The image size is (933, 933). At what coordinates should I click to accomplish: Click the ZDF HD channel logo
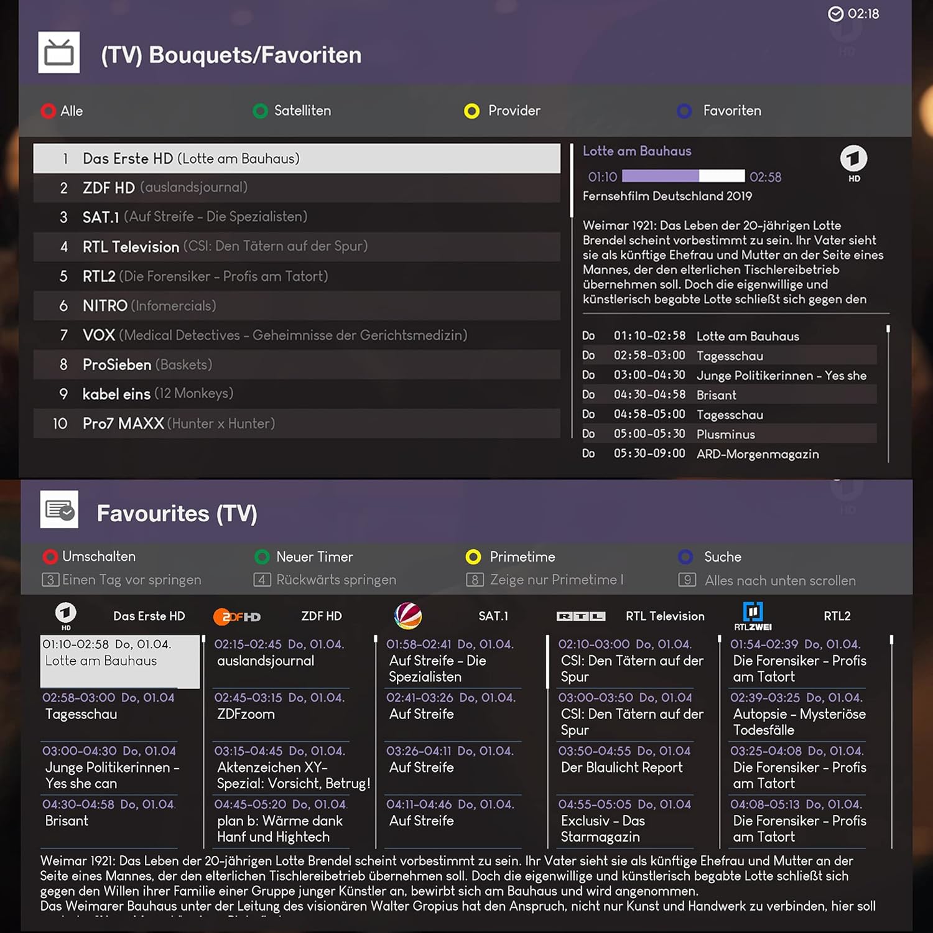click(237, 616)
